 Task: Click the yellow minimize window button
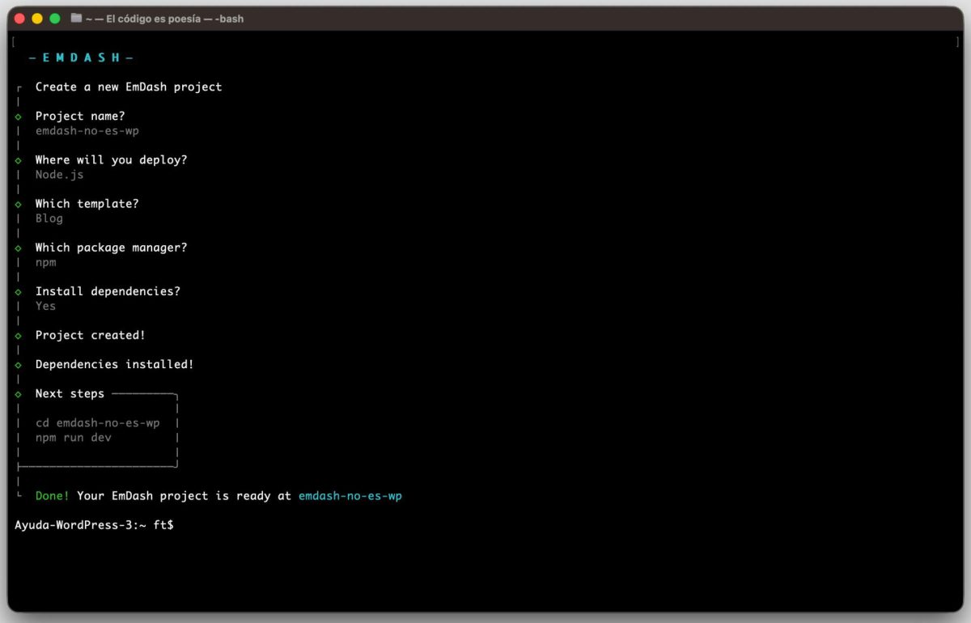(x=37, y=18)
